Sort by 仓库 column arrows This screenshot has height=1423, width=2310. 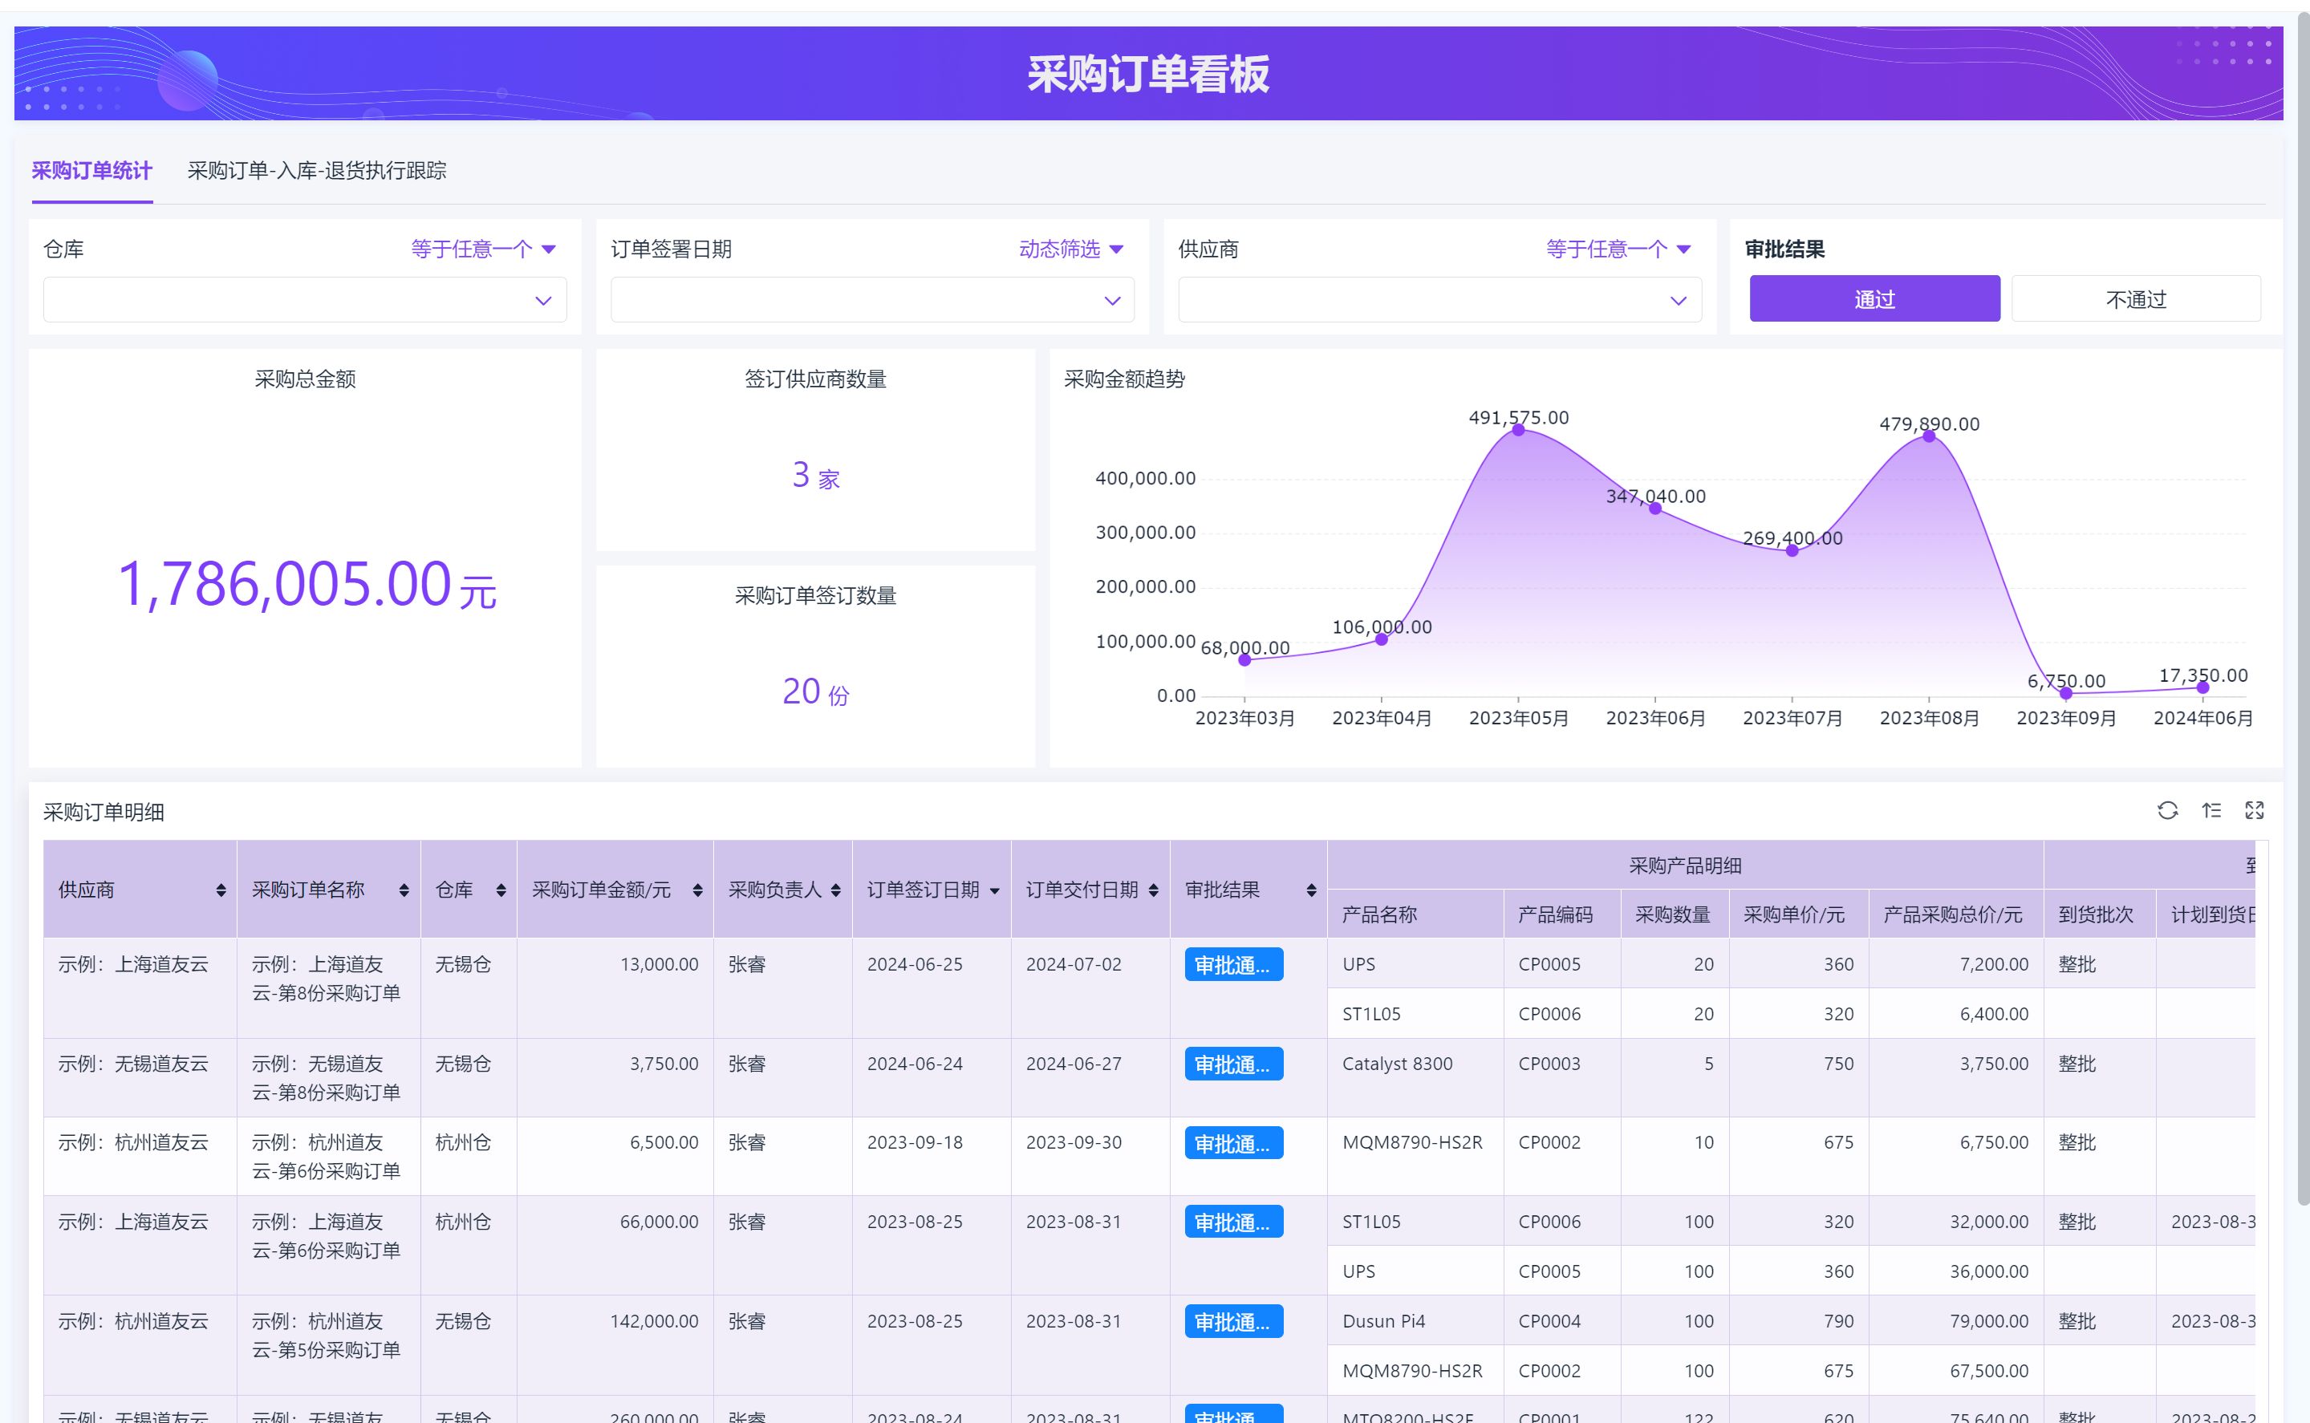point(501,890)
